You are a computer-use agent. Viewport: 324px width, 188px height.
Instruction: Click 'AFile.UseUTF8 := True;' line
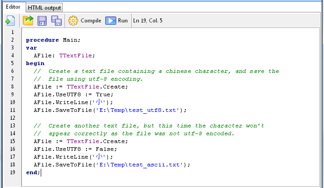pyautogui.click(x=74, y=94)
